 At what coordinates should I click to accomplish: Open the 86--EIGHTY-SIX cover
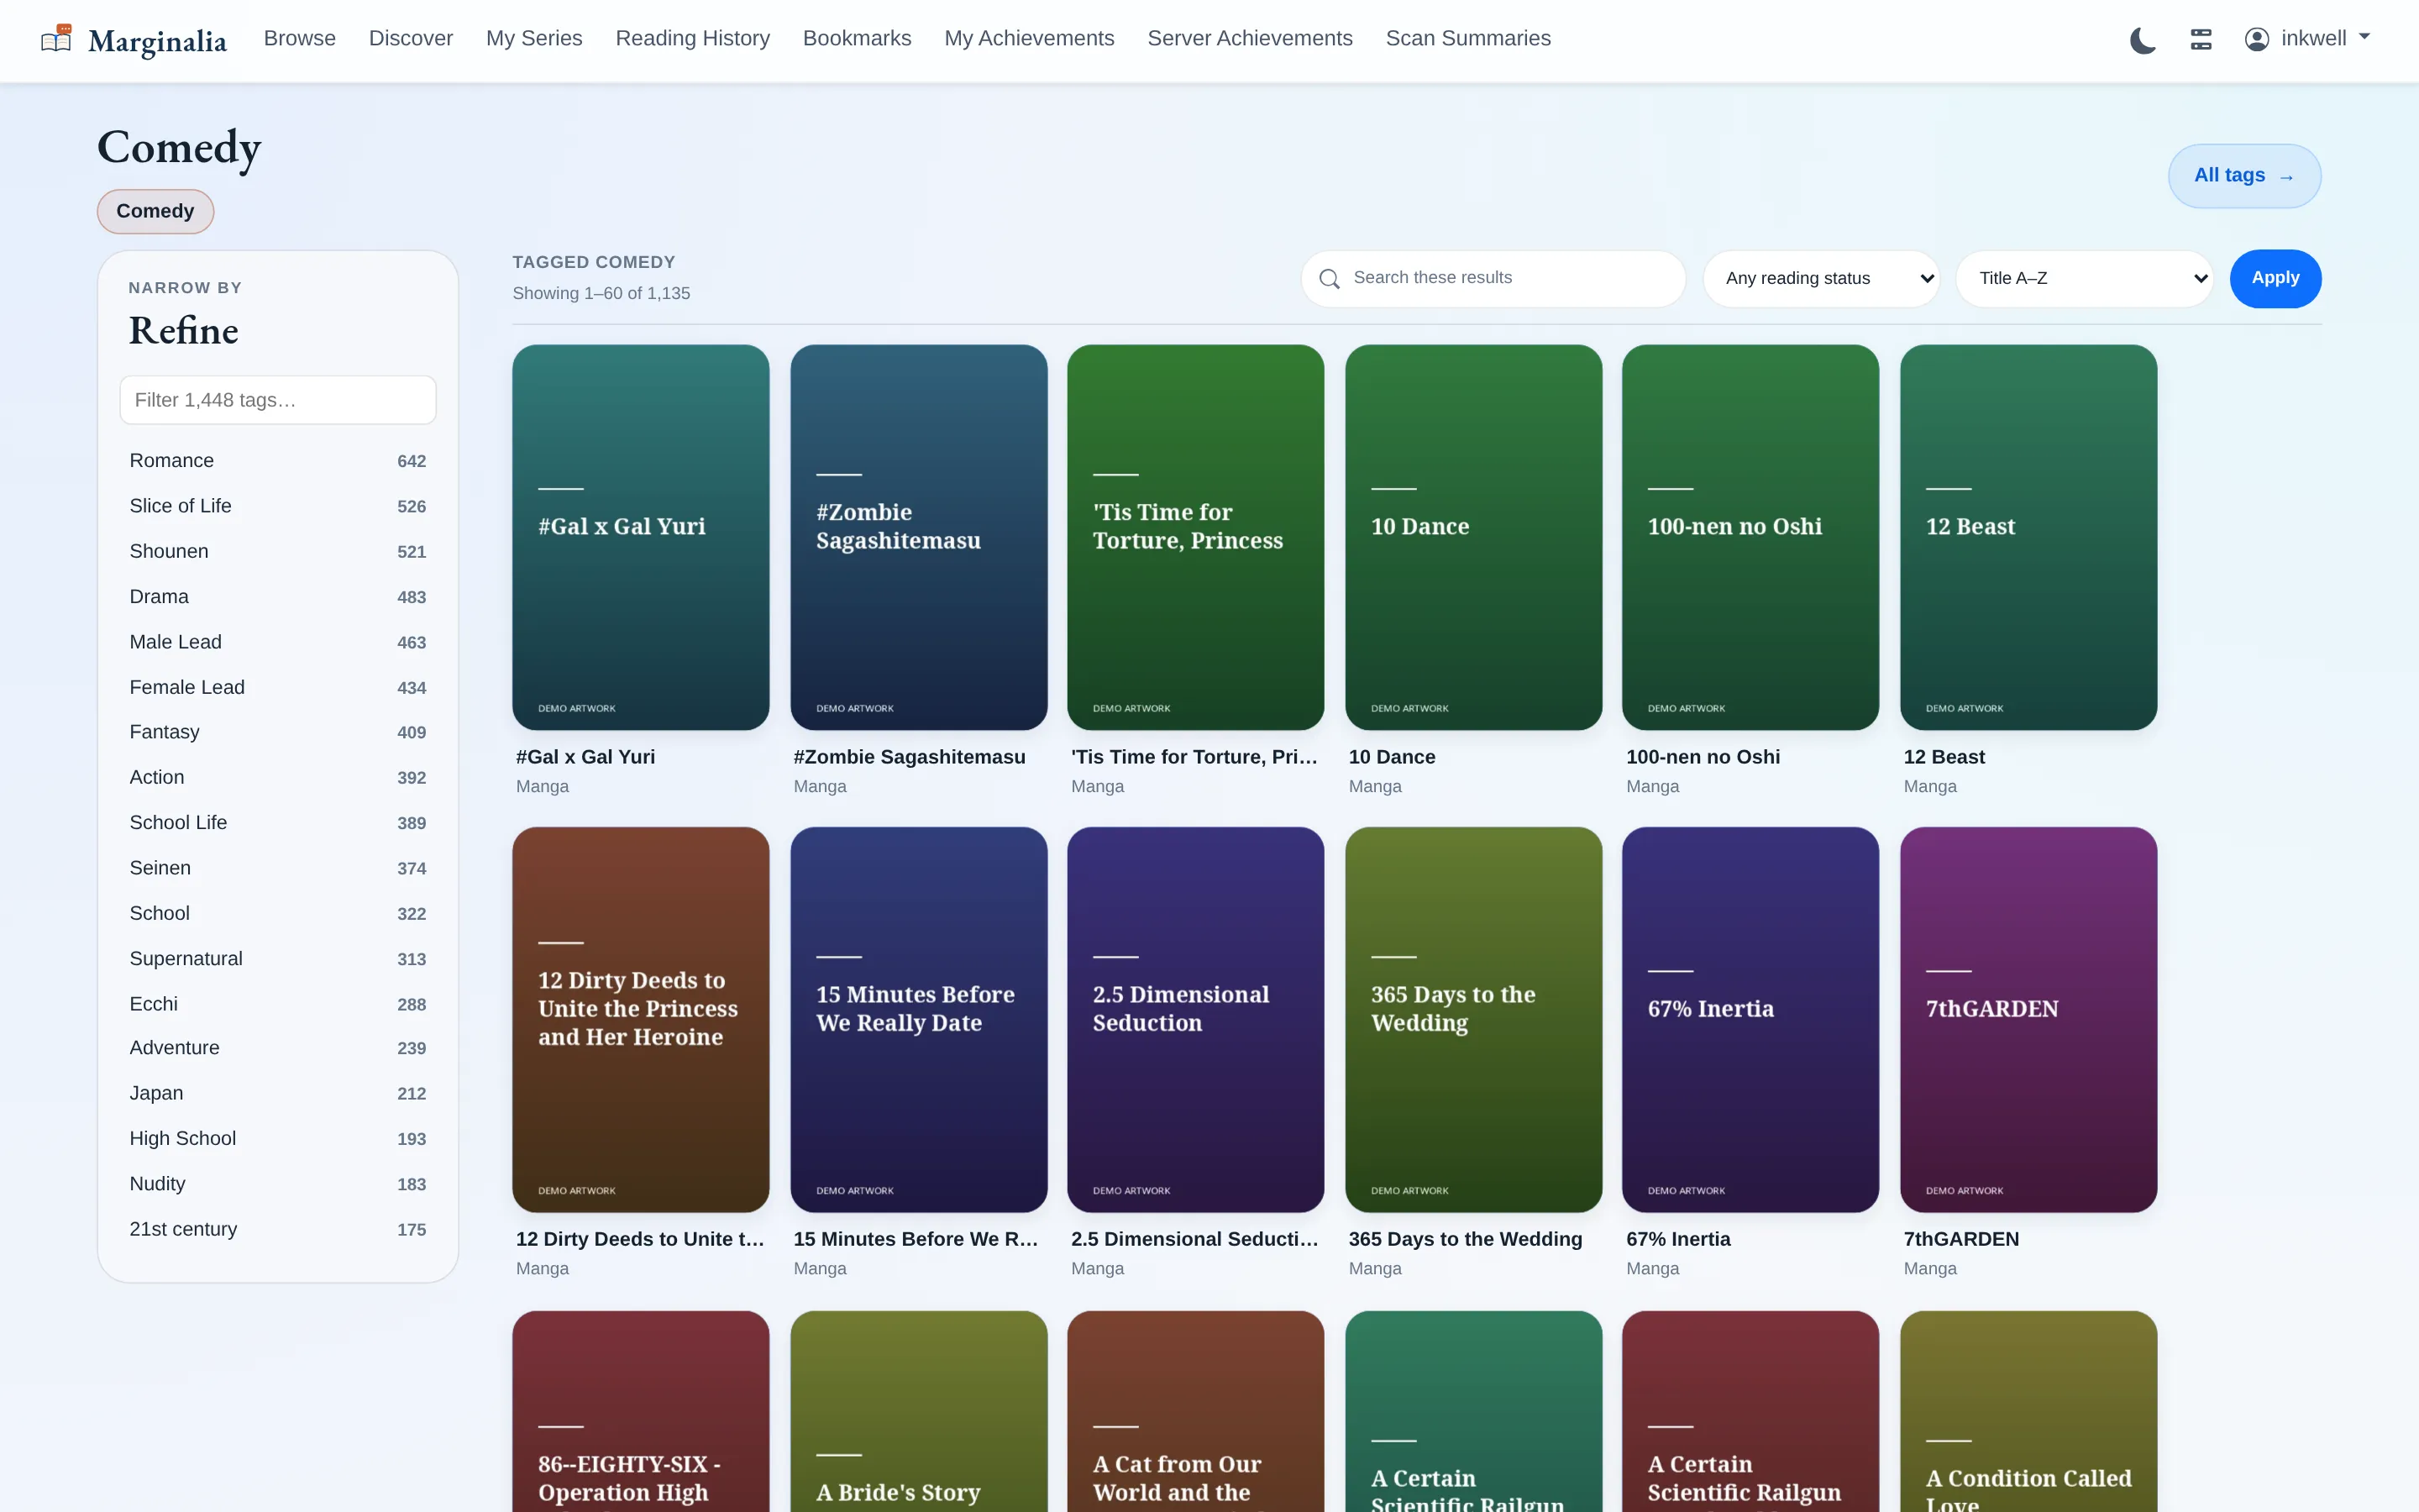[641, 1411]
